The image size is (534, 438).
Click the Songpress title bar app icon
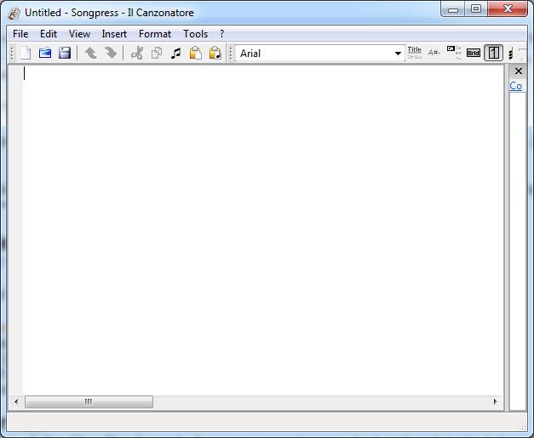point(14,14)
